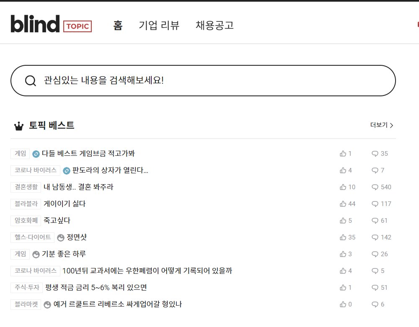Select the 홈 menu item
The width and height of the screenshot is (419, 327).
pyautogui.click(x=118, y=25)
